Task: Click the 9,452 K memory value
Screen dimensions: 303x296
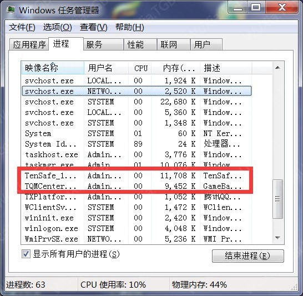Action: (x=180, y=186)
